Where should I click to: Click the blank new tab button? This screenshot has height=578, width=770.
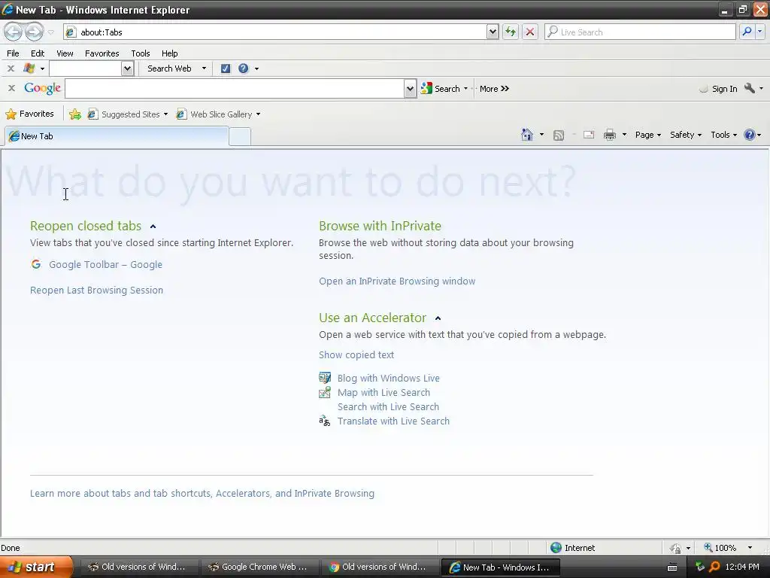240,136
